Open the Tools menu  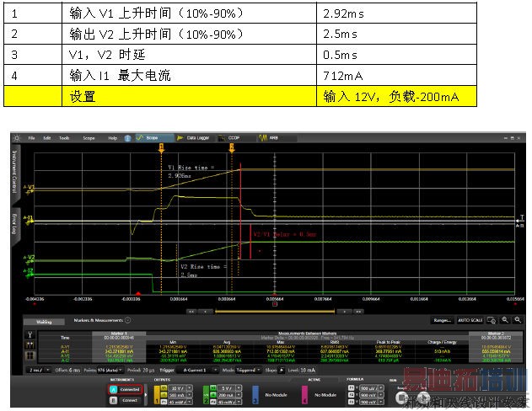[64, 138]
